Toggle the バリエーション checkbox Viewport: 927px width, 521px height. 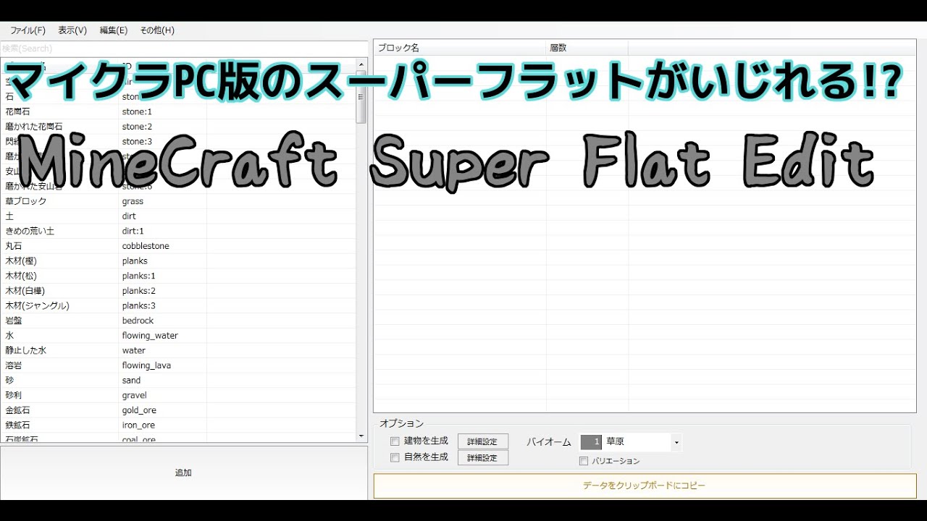[584, 461]
